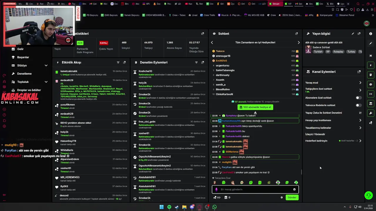The height and width of the screenshot is (211, 376).
Task: Pop out the Sohbet chat panel
Action: click(x=296, y=34)
